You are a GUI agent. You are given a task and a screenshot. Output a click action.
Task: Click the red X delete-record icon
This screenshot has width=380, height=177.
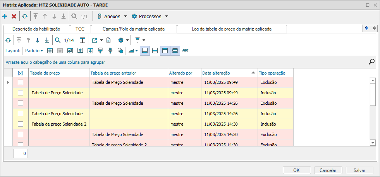click(x=14, y=17)
